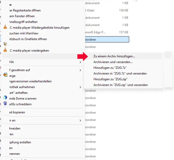Expand the 'iothek aufnehmen' submenu arrow

80,87
